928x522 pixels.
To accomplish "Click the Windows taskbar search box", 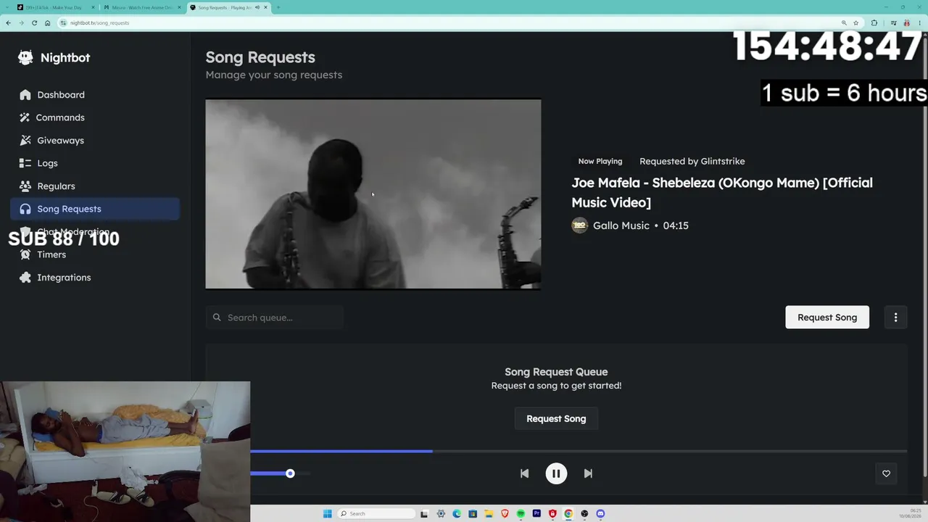I will (377, 514).
